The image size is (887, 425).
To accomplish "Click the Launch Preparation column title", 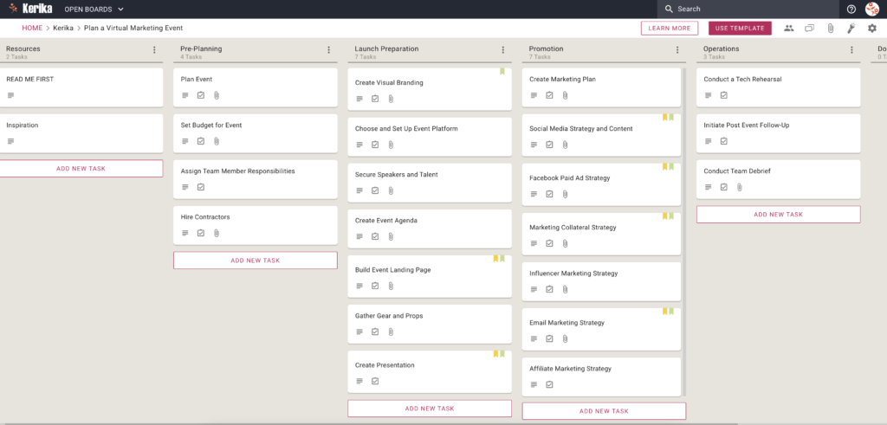I will pyautogui.click(x=386, y=48).
